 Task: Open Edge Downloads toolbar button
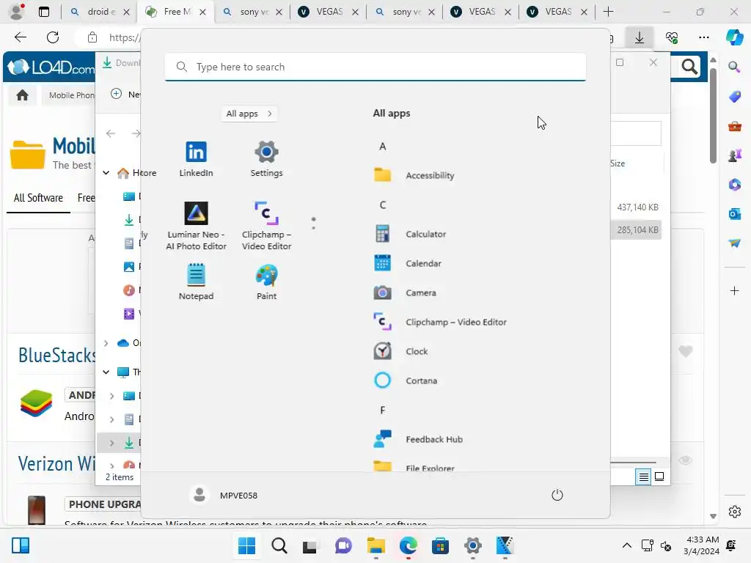(640, 37)
